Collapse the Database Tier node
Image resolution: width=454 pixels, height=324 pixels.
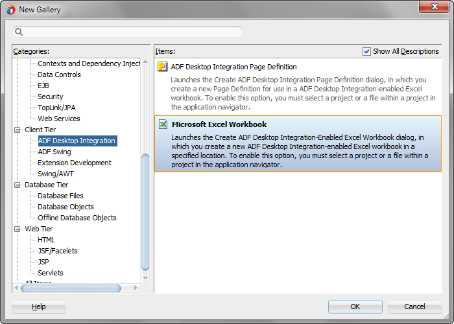(18, 185)
